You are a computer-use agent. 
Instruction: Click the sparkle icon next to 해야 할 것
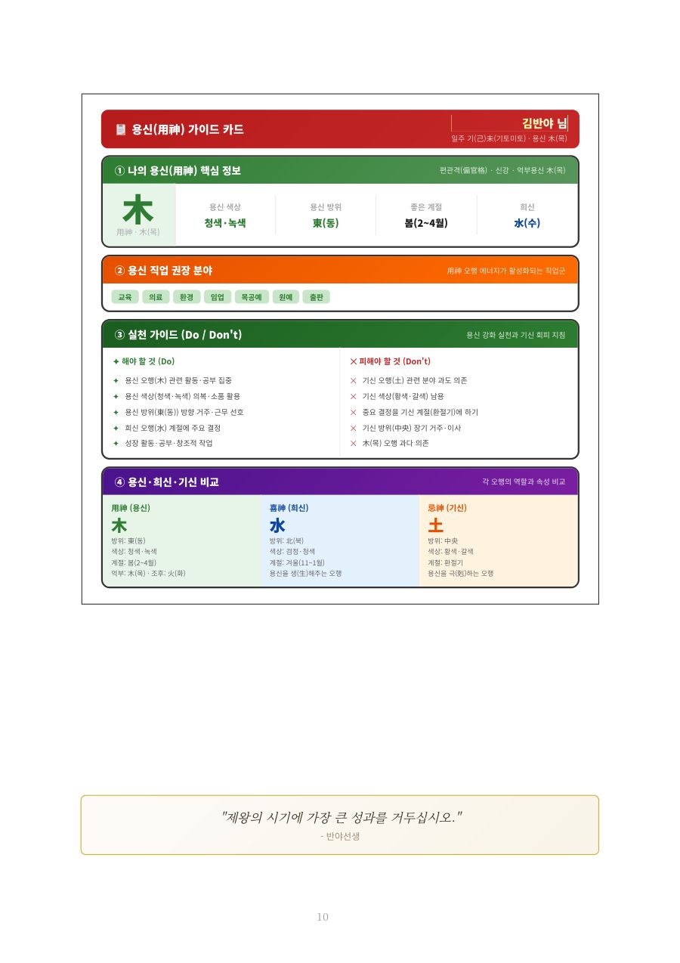click(116, 361)
